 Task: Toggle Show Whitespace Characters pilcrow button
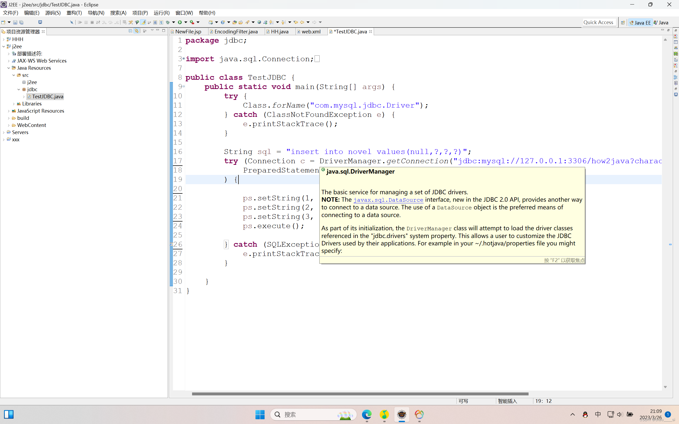(x=161, y=22)
